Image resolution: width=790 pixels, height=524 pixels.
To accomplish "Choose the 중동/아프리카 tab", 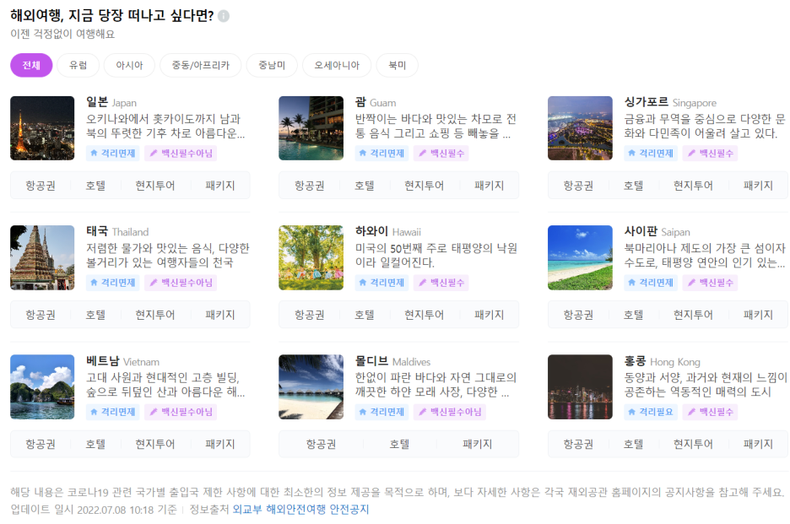I will (201, 65).
